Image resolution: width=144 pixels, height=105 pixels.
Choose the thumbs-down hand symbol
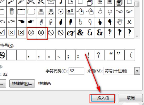pos(110,12)
